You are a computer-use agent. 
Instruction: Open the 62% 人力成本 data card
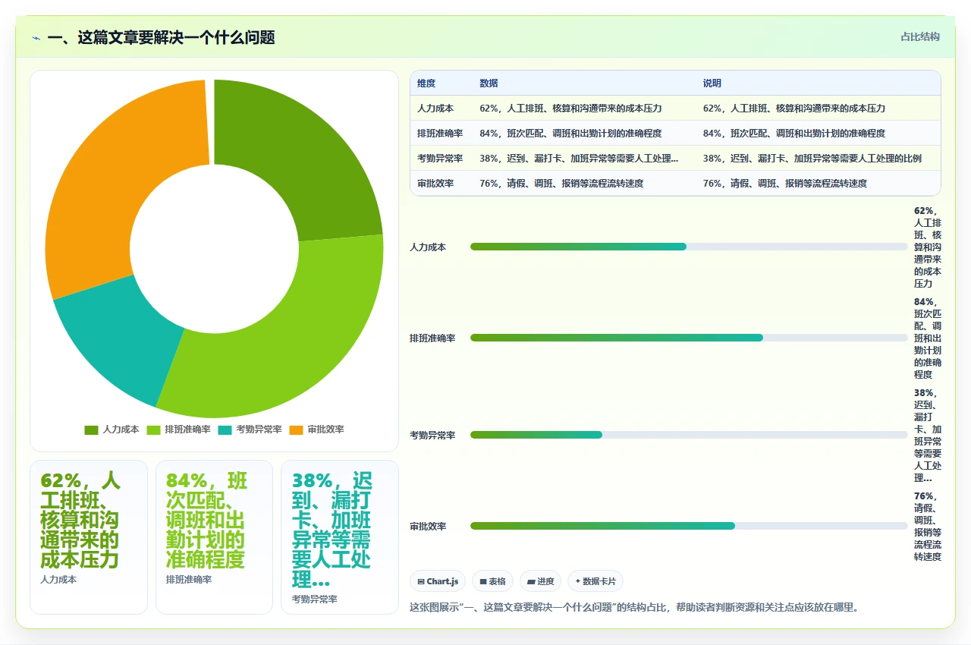point(89,537)
